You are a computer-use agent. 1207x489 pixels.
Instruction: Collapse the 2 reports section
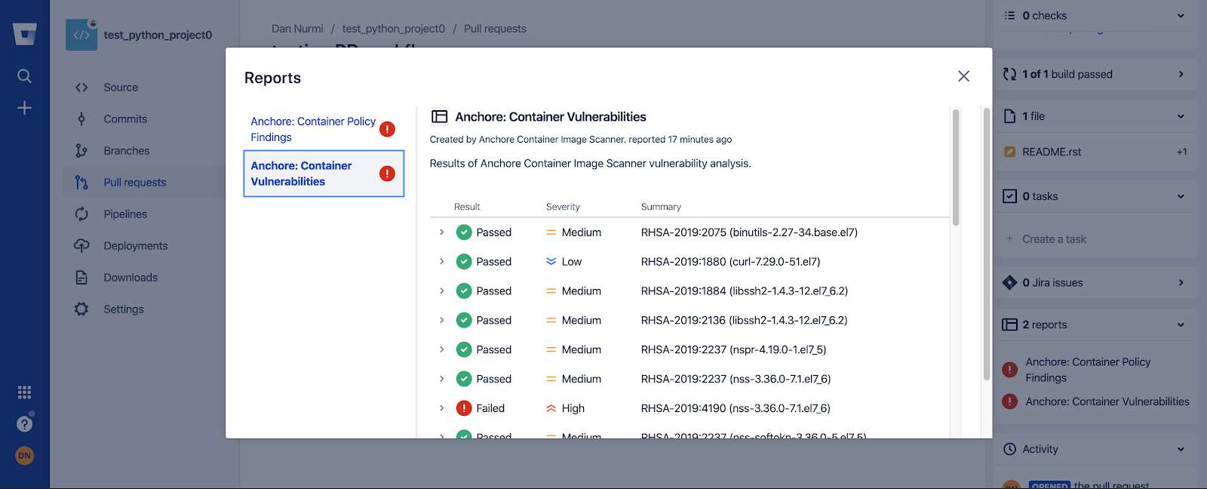tap(1181, 325)
